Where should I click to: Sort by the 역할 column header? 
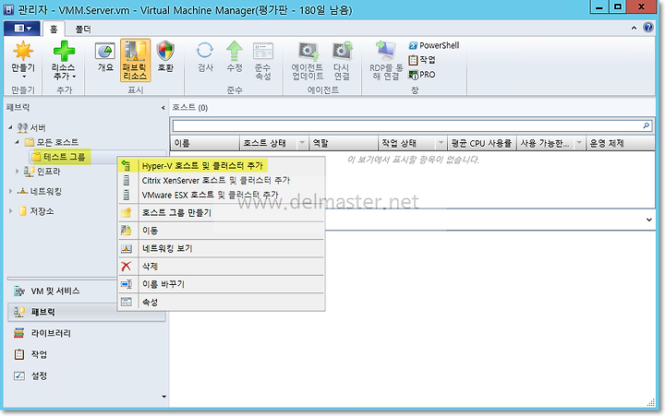(x=344, y=143)
